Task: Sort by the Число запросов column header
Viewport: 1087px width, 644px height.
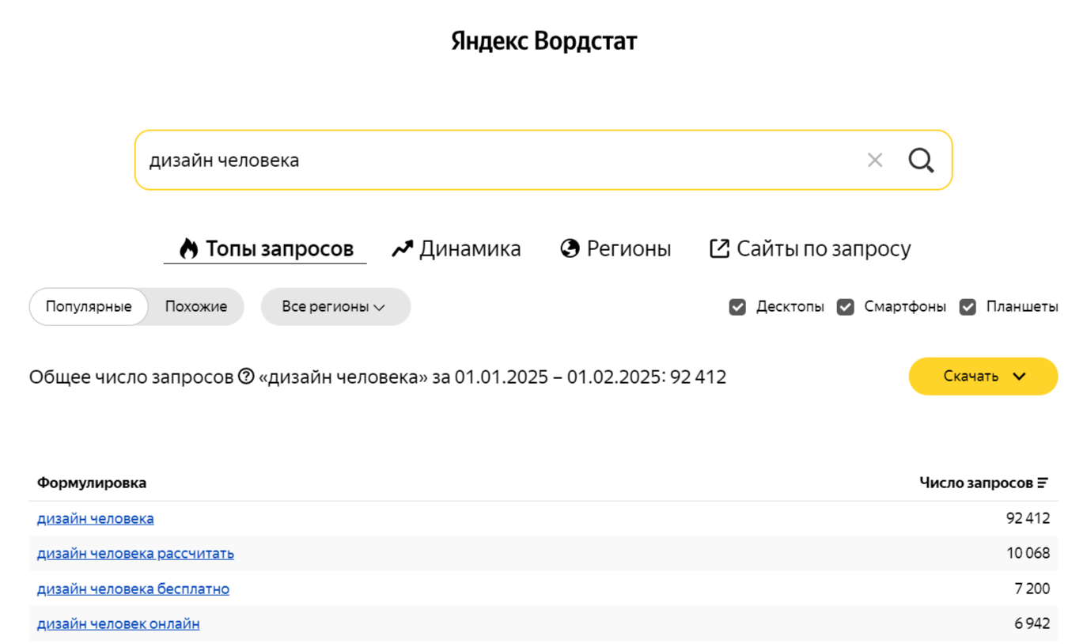Action: pyautogui.click(x=976, y=483)
